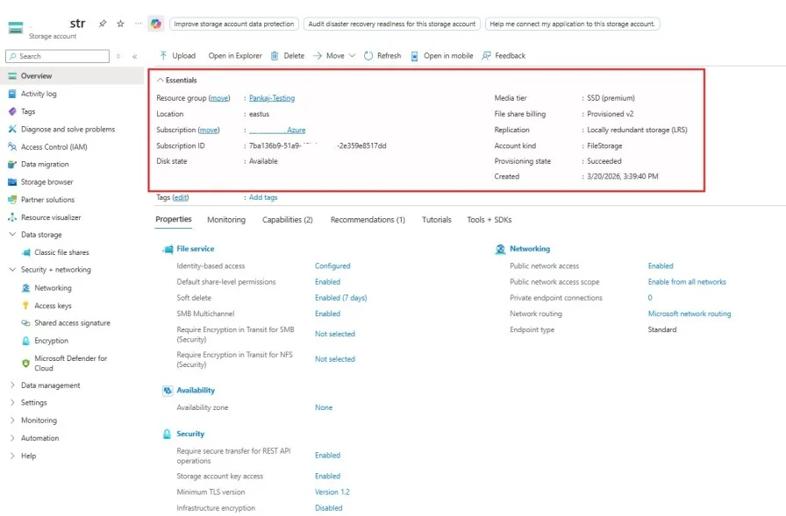786x516 pixels.
Task: Click the Access keys key icon
Action: point(26,305)
